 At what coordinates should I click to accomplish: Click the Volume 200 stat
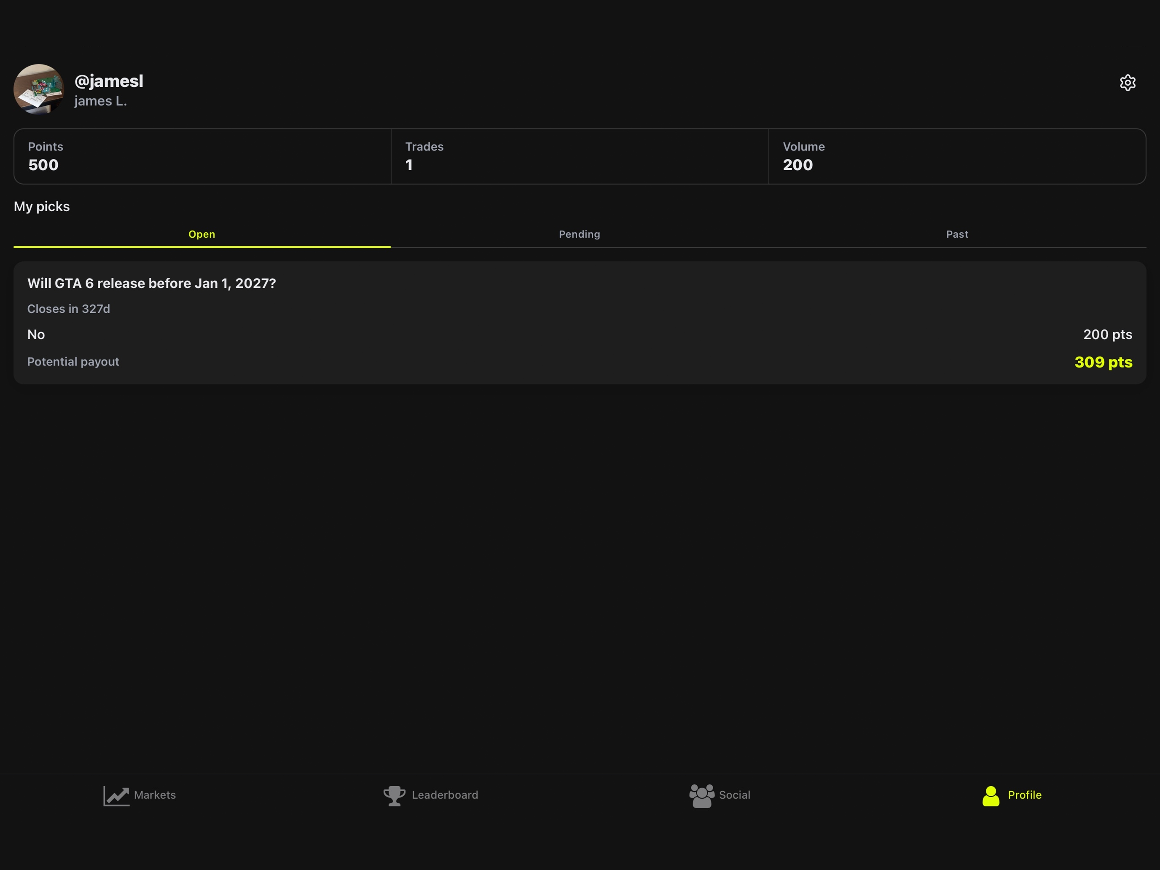pos(957,156)
